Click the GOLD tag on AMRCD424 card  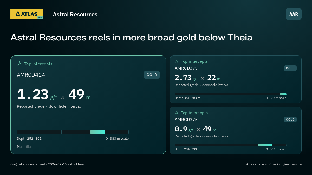click(x=152, y=75)
